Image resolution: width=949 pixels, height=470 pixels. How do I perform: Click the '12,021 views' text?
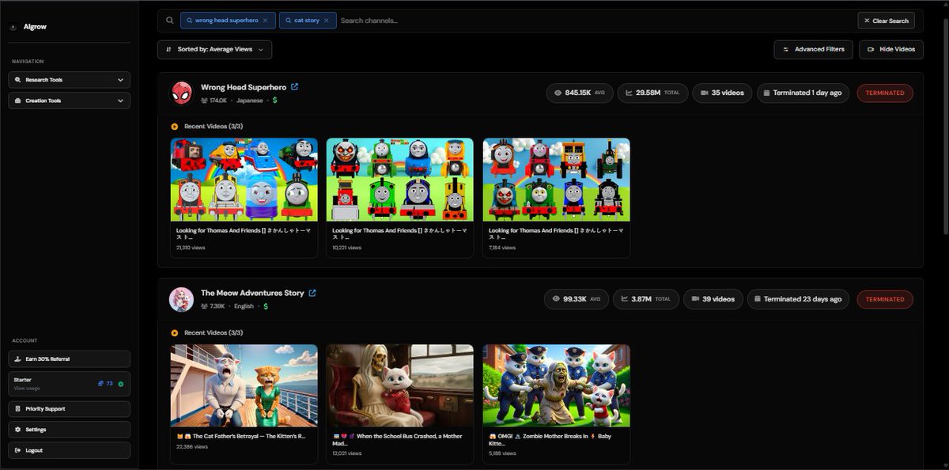pyautogui.click(x=347, y=453)
